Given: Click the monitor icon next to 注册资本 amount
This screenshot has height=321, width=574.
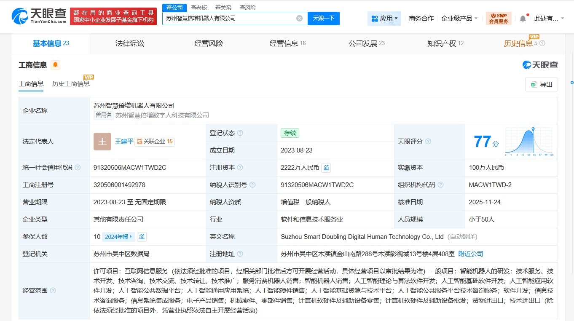Looking at the screenshot, I should [326, 167].
